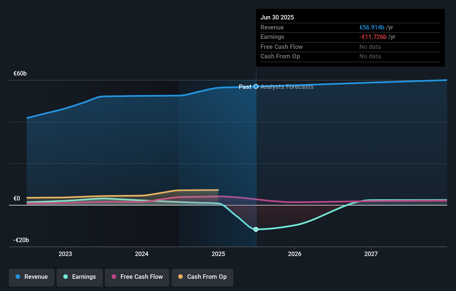
Task: Click the €56.914b revenue value in tooltip
Action: pos(372,27)
